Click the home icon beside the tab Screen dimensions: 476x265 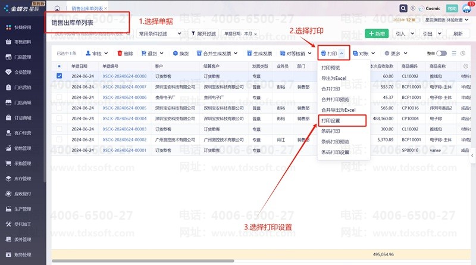pyautogui.click(x=57, y=9)
